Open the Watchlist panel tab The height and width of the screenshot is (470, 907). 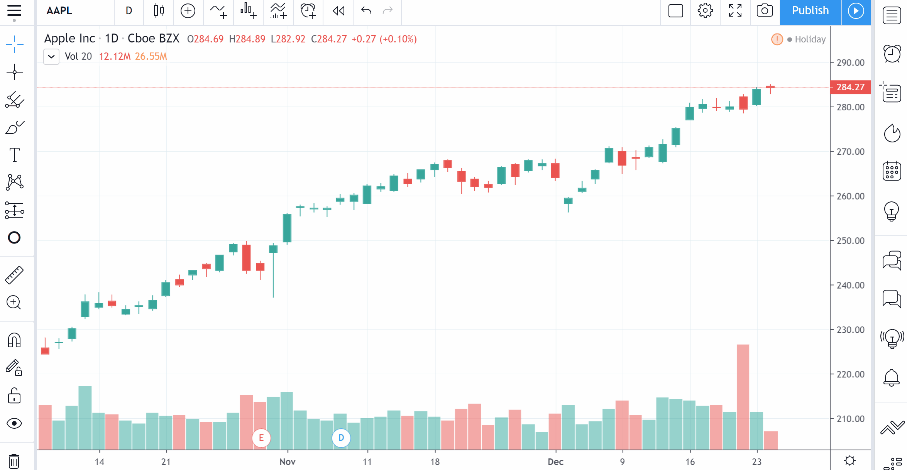[x=892, y=15]
